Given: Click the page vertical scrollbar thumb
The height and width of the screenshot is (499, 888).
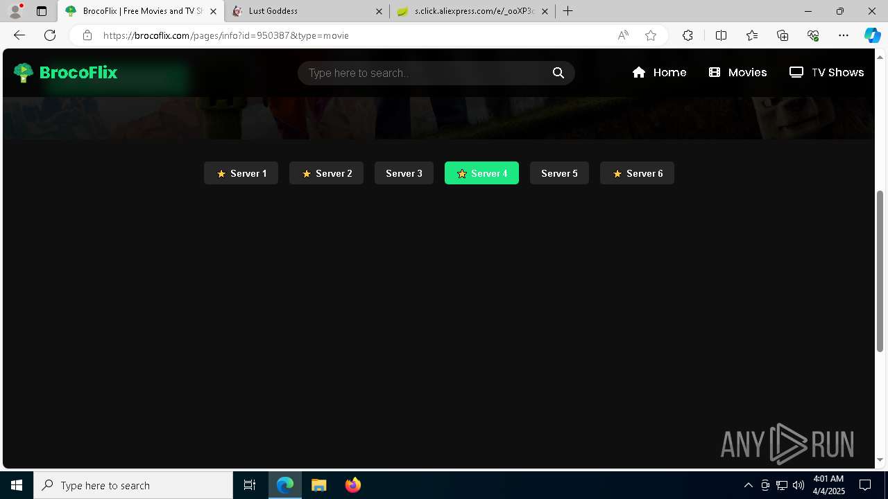Looking at the screenshot, I should [x=880, y=270].
